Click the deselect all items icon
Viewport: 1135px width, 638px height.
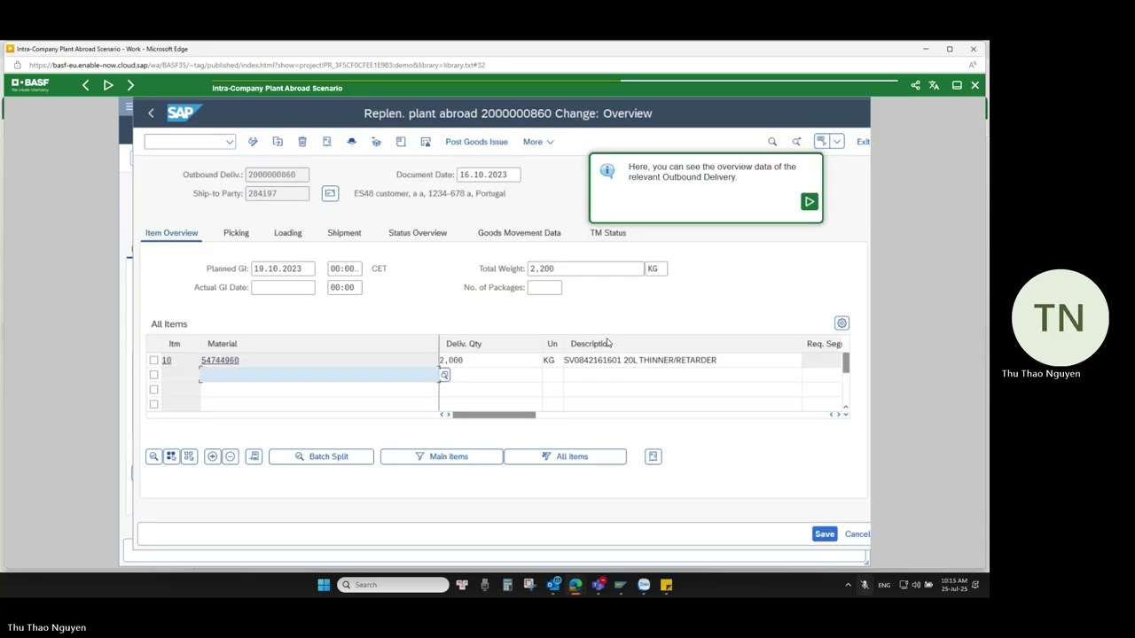189,456
